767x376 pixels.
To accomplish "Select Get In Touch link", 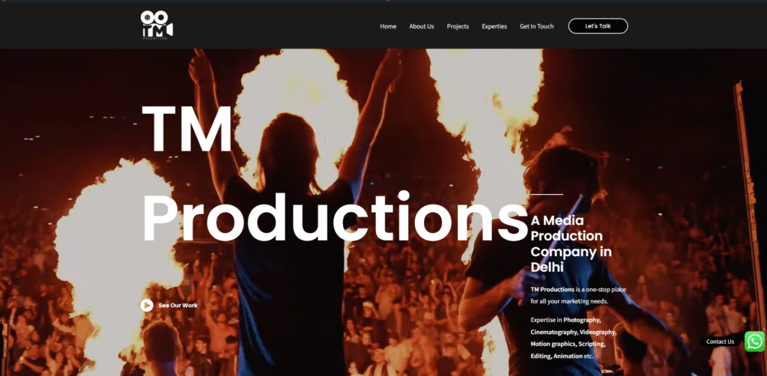I will tap(536, 26).
